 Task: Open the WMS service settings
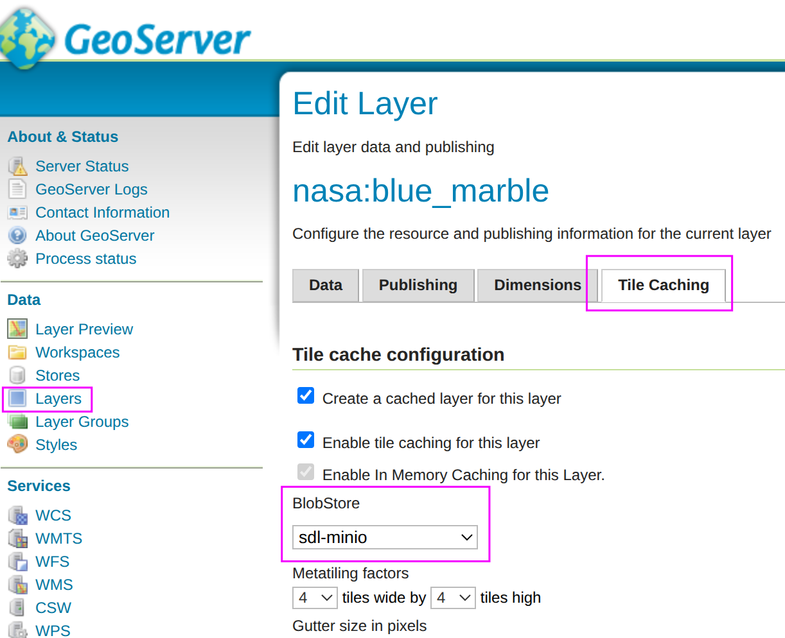(x=55, y=585)
